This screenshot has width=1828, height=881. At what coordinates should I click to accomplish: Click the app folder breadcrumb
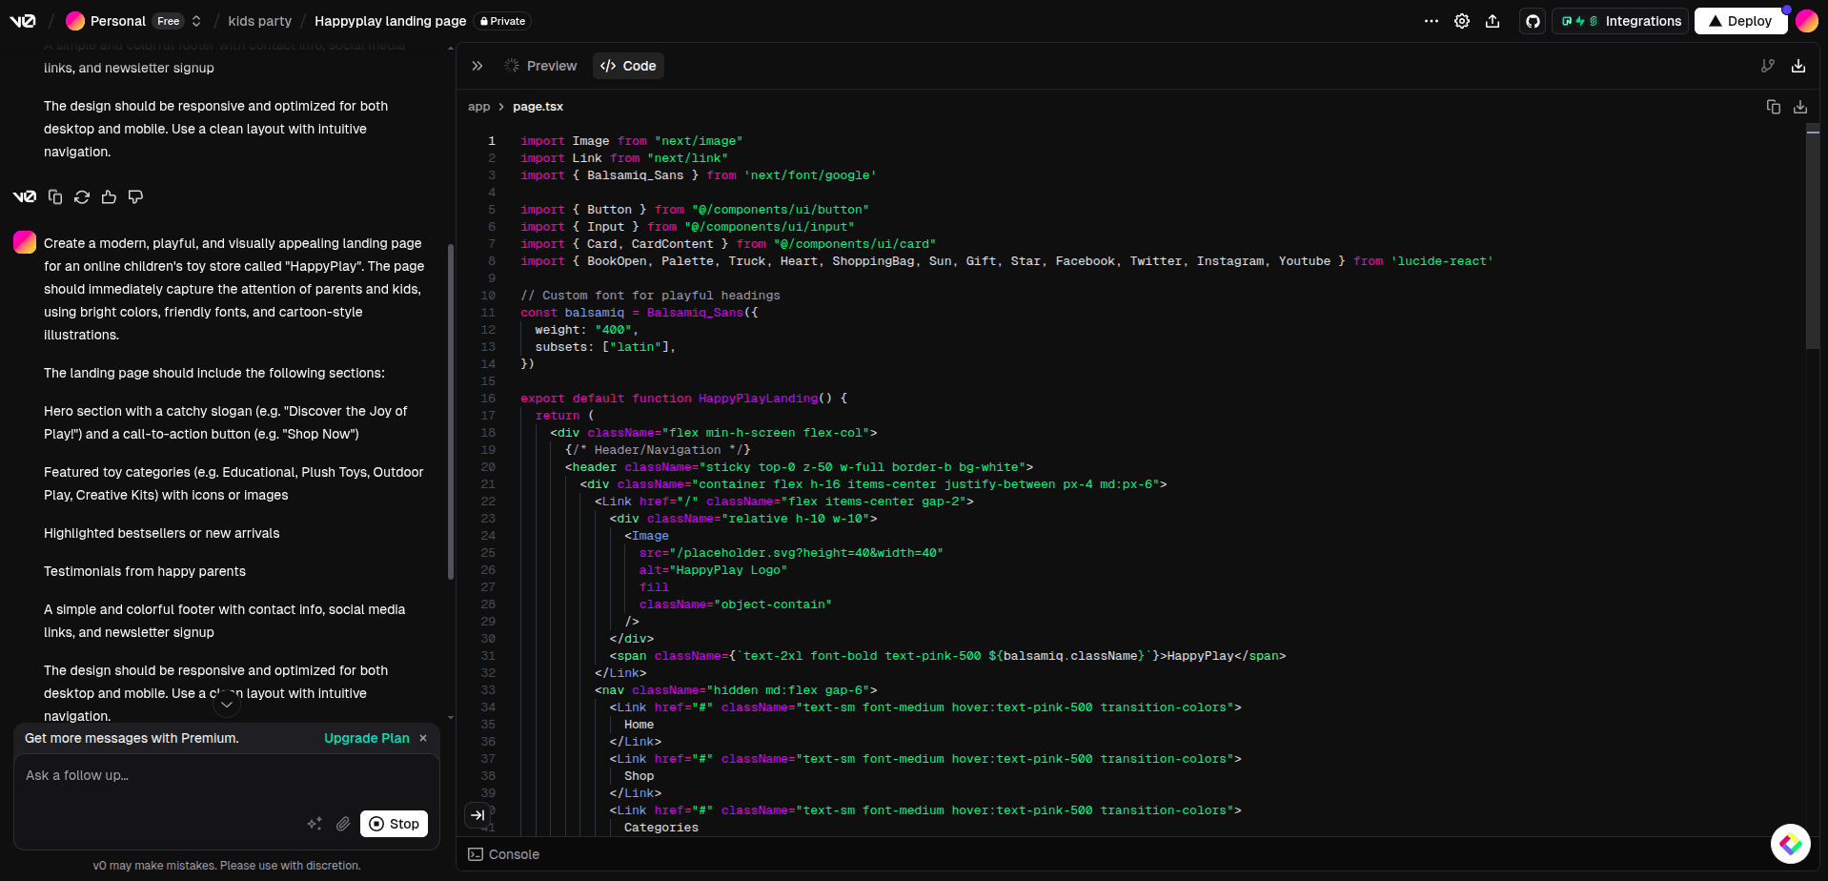click(478, 107)
